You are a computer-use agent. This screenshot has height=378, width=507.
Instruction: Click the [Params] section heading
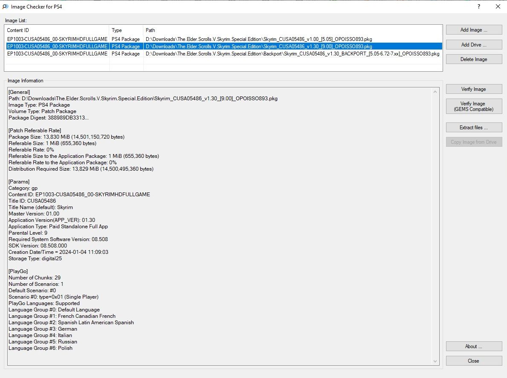click(19, 182)
